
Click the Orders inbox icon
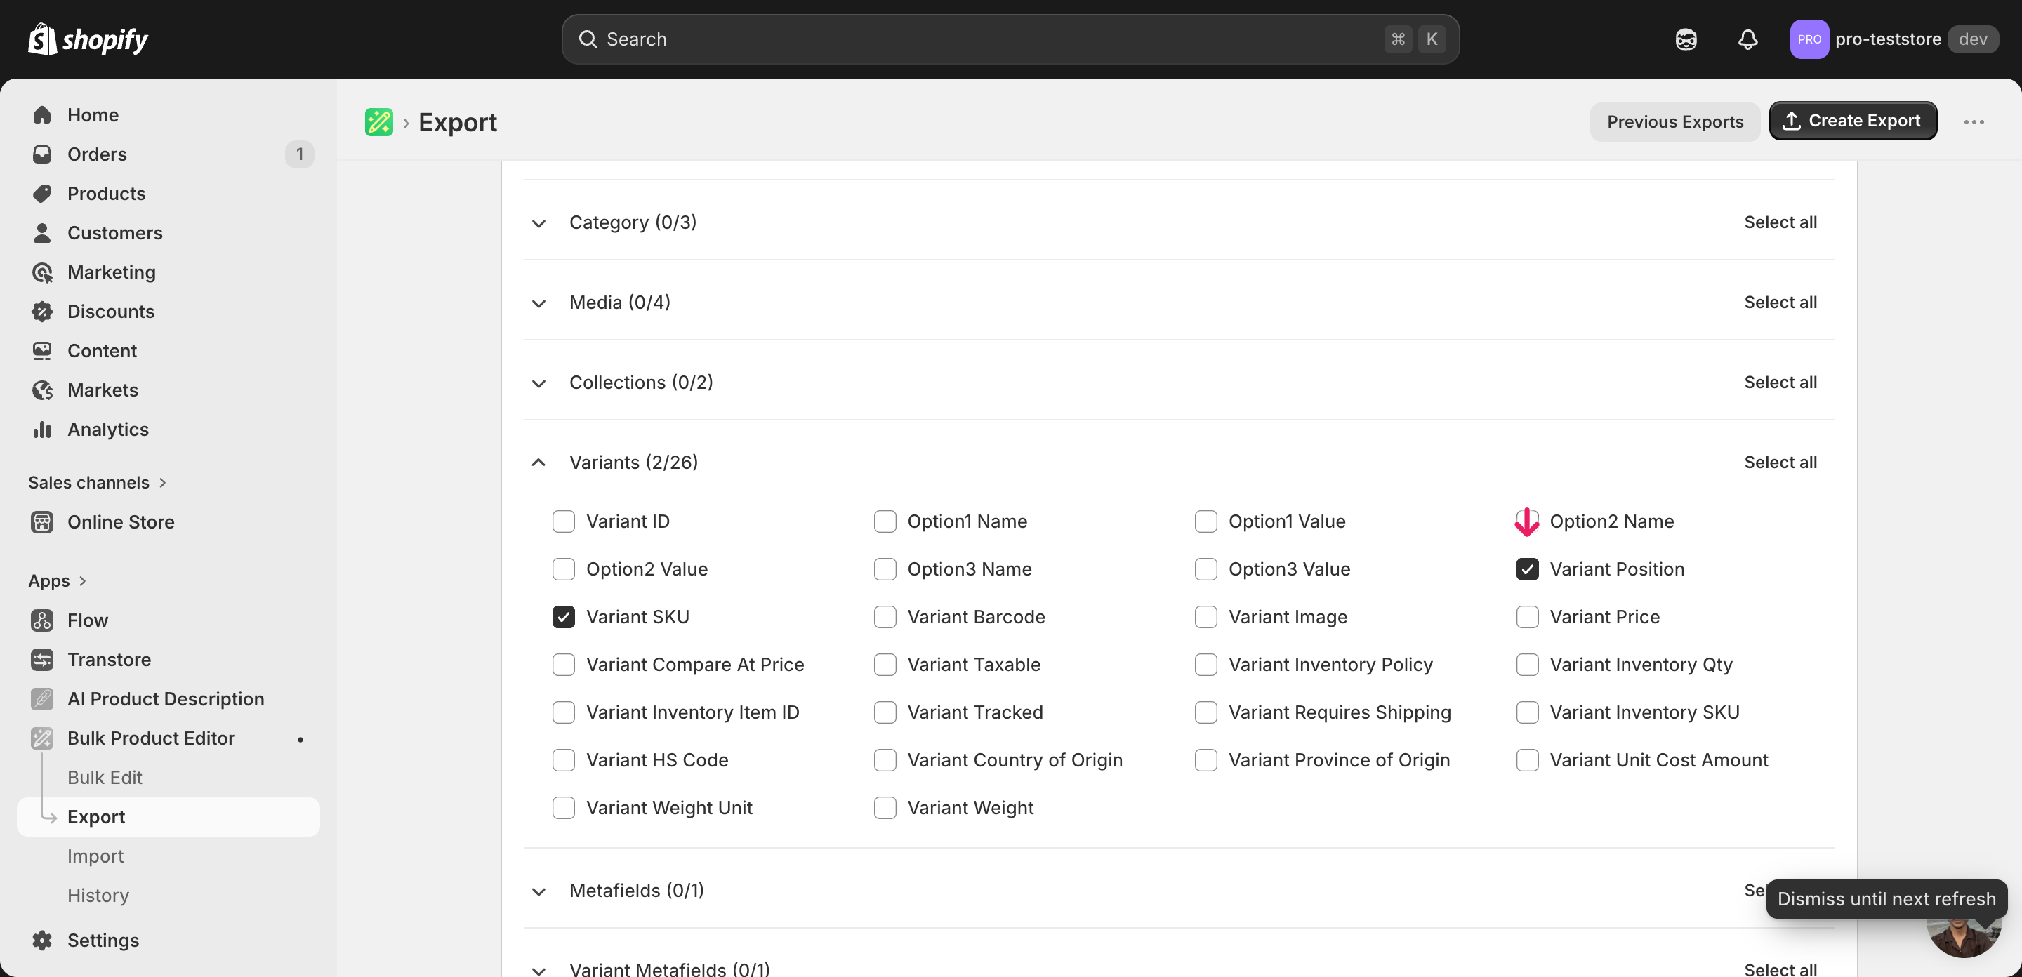pos(42,154)
